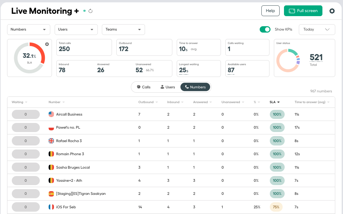Click the France flag for iOS For Seb
343x214 pixels.
(51, 207)
